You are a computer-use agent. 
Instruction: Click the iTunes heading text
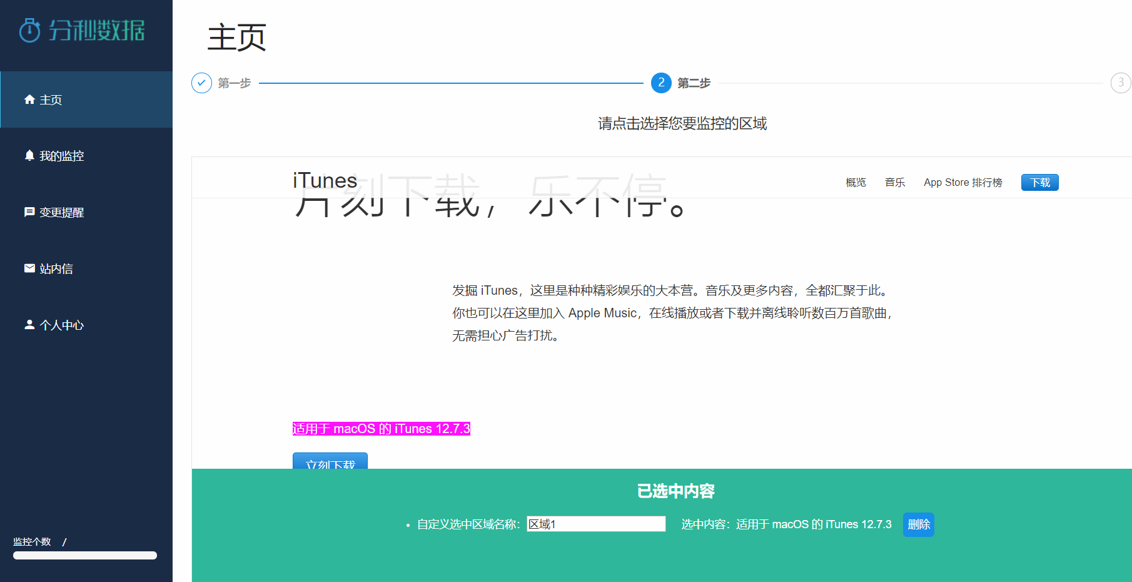(x=325, y=180)
